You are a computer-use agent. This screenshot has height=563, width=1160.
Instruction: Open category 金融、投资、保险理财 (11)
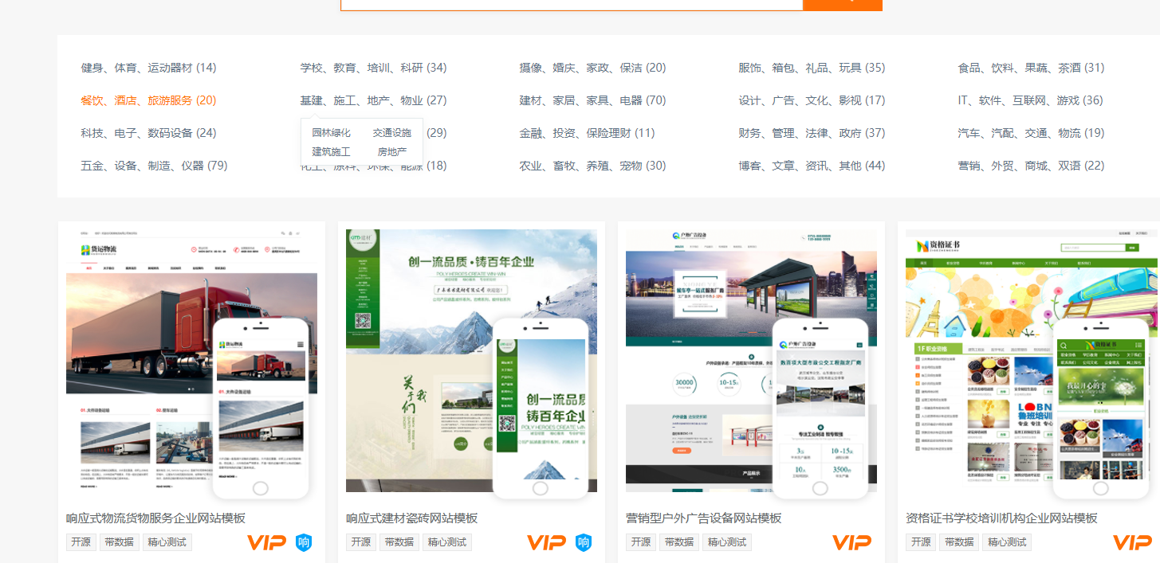587,133
